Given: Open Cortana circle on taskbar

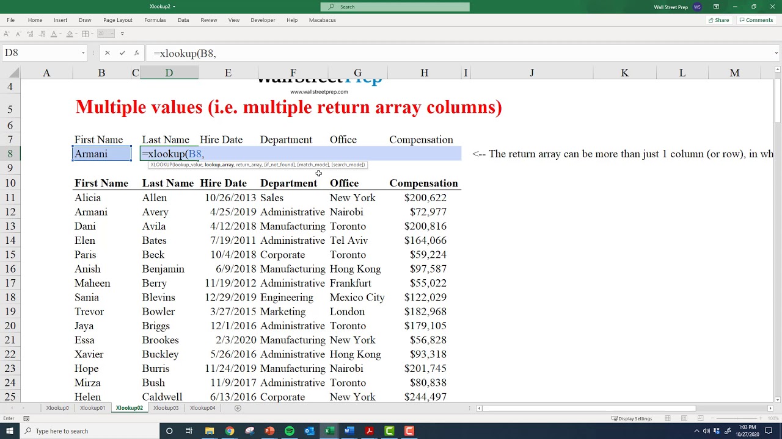Looking at the screenshot, I should pyautogui.click(x=169, y=431).
